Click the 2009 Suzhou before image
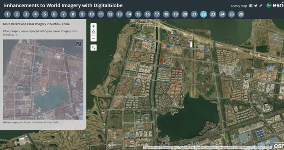 43,79
